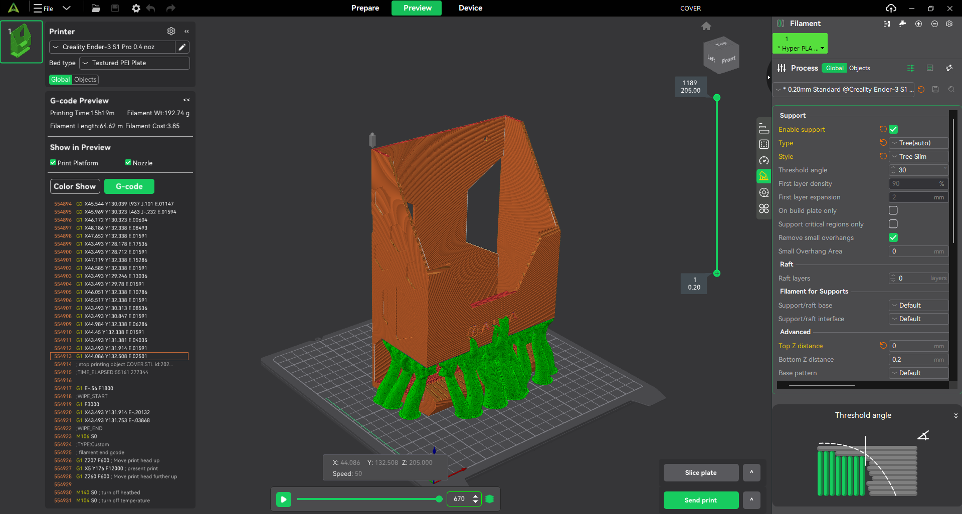Viewport: 962px width, 514px height.
Task: Select plate 1 thumbnail in left sidebar
Action: (x=22, y=42)
